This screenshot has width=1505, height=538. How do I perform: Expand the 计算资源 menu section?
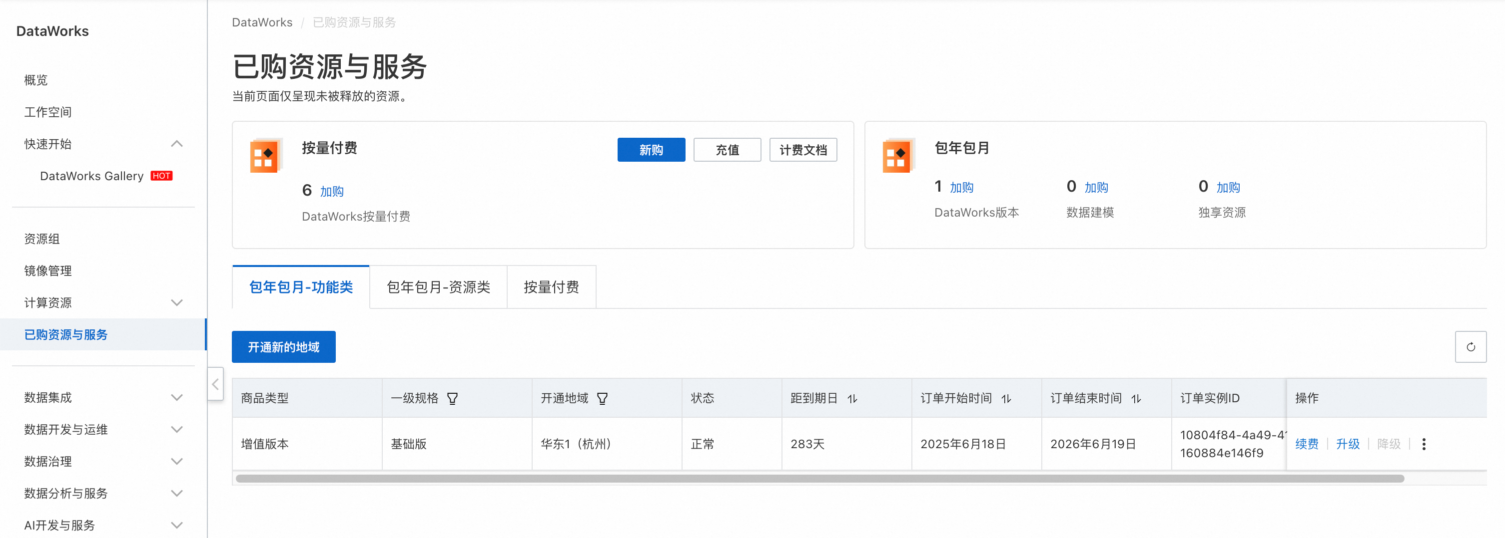(x=177, y=303)
